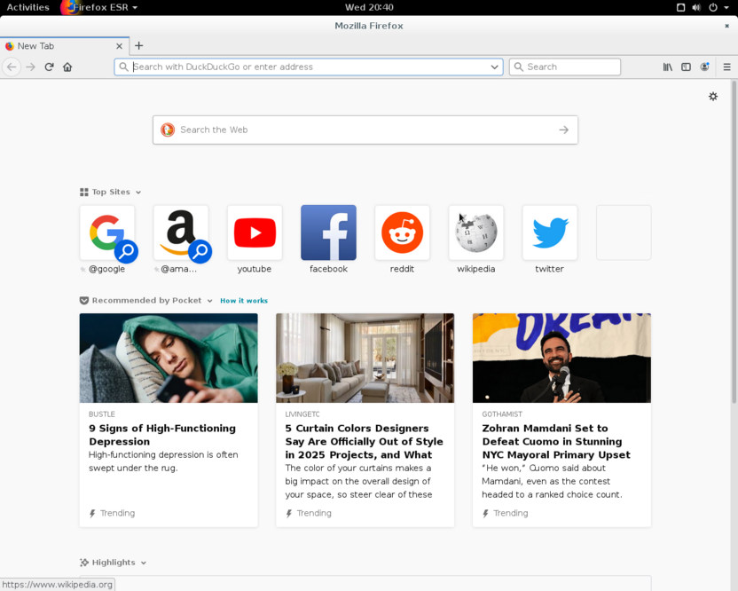
Task: Open new tab page preferences gear
Action: [713, 96]
